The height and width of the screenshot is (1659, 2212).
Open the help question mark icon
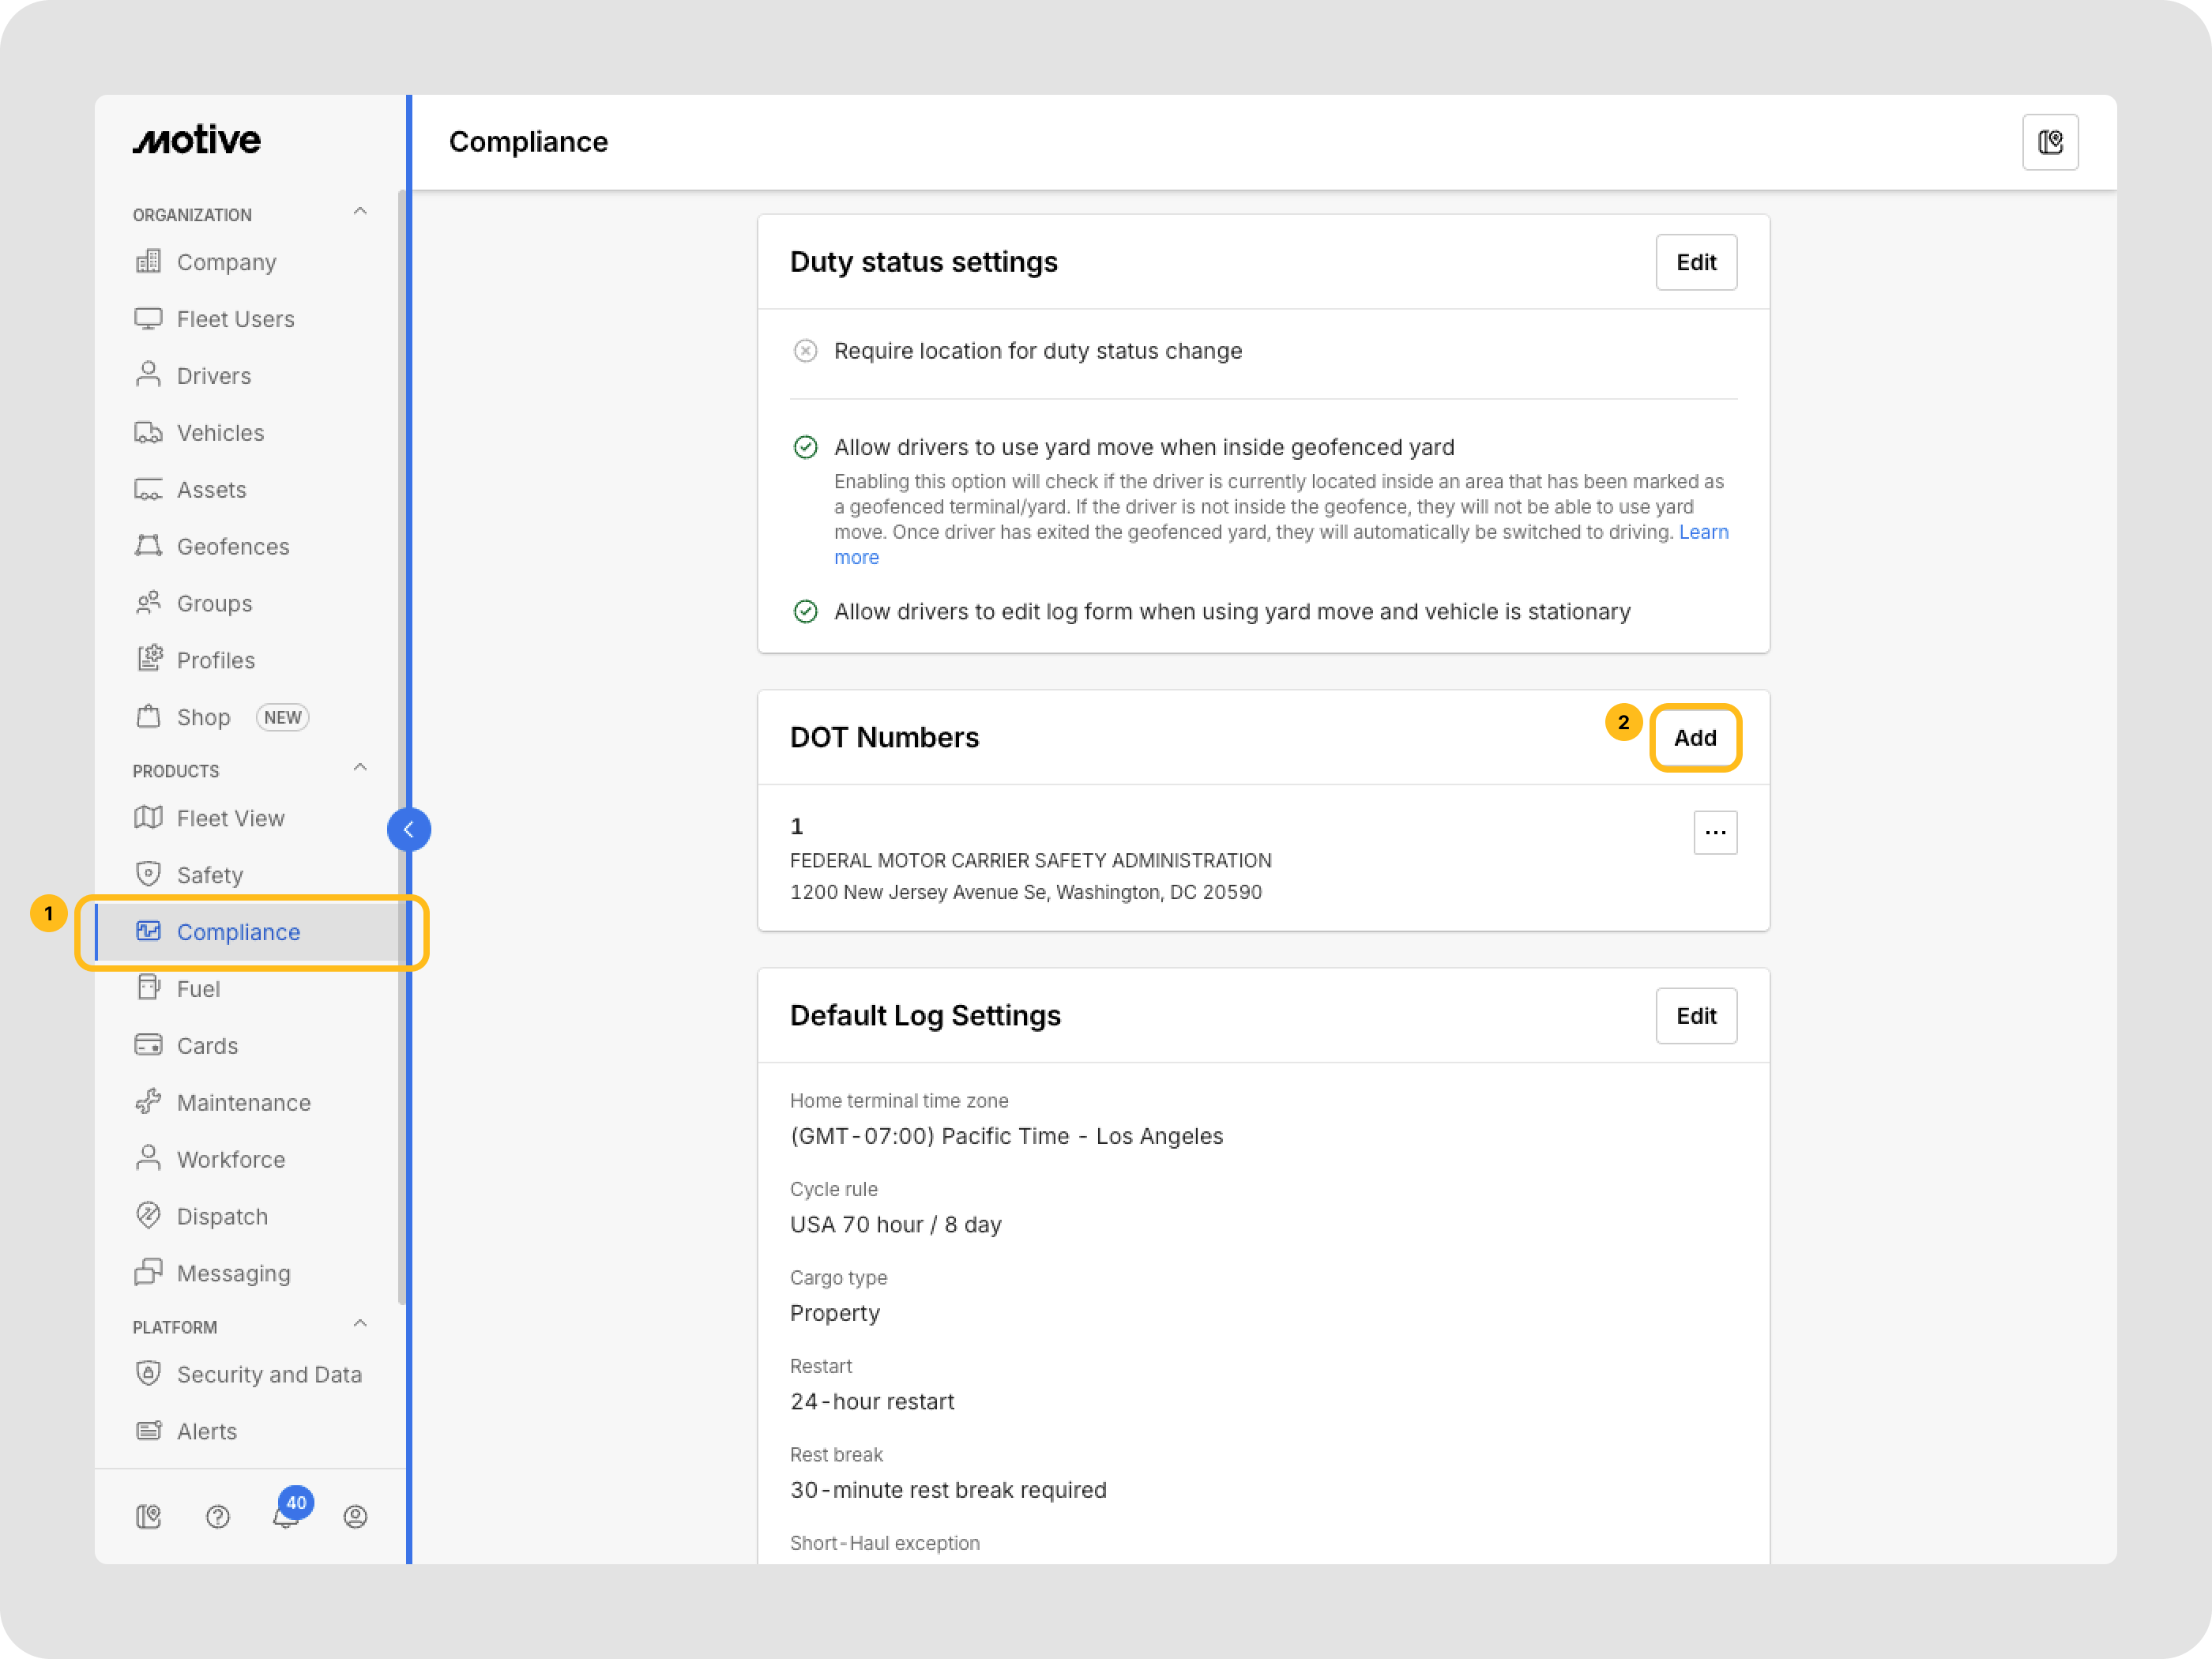tap(217, 1517)
